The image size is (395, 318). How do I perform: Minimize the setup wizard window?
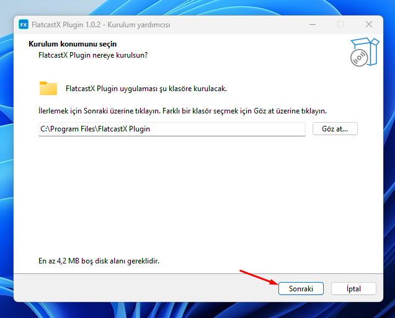tap(313, 24)
